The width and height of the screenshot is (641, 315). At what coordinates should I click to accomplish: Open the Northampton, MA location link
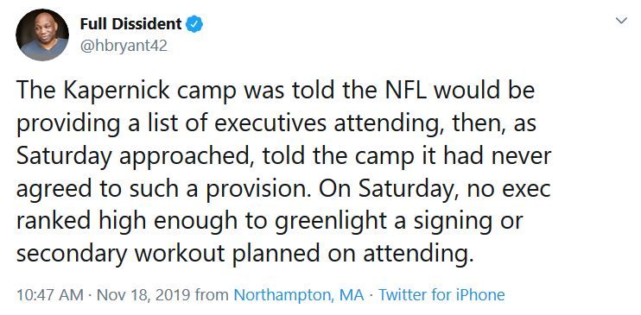pyautogui.click(x=299, y=294)
